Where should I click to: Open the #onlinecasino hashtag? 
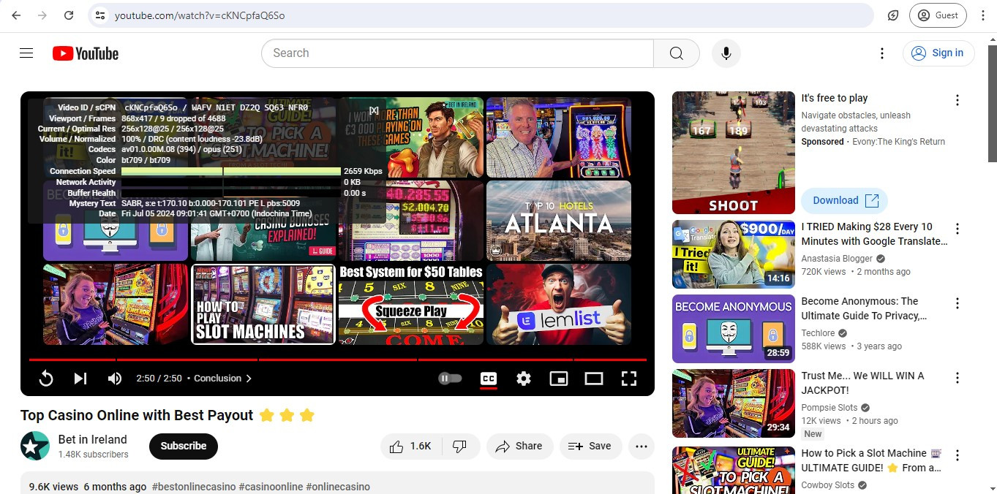coord(338,487)
